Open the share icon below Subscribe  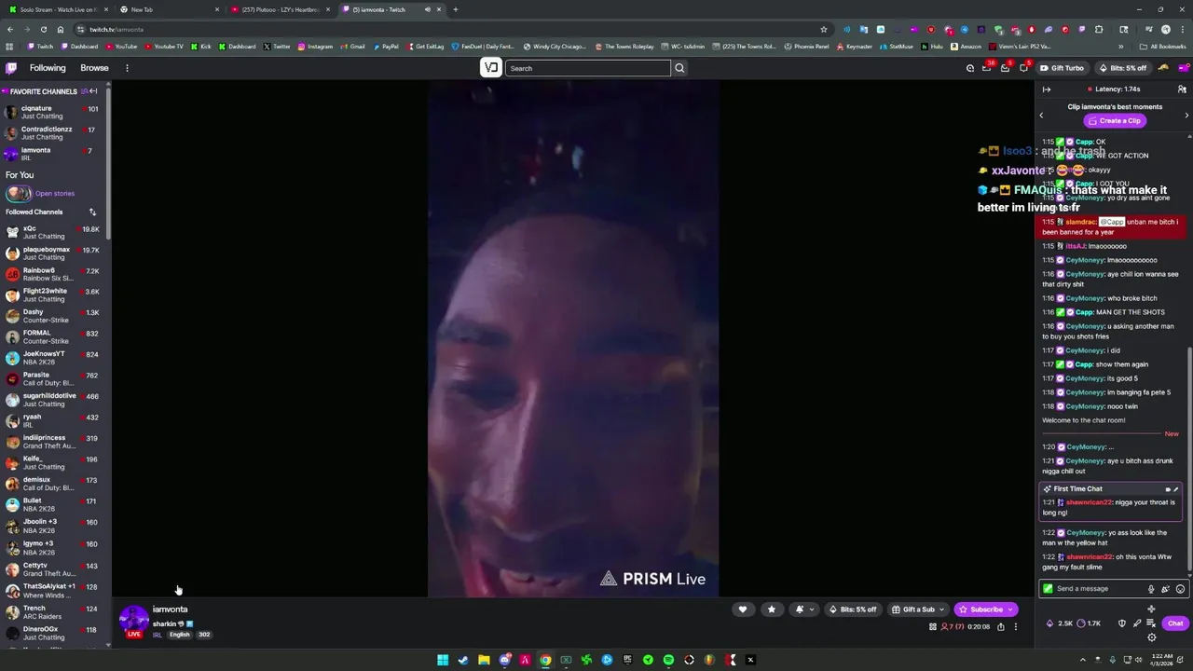(x=1001, y=627)
